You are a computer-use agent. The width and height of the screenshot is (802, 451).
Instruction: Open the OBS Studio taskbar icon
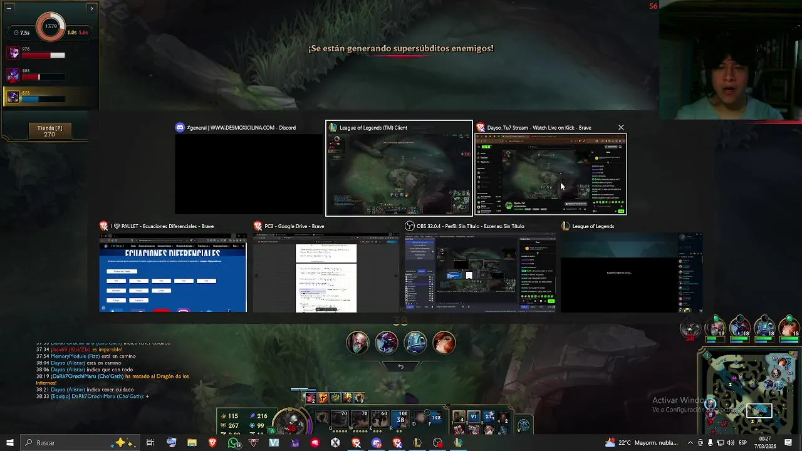click(x=438, y=443)
